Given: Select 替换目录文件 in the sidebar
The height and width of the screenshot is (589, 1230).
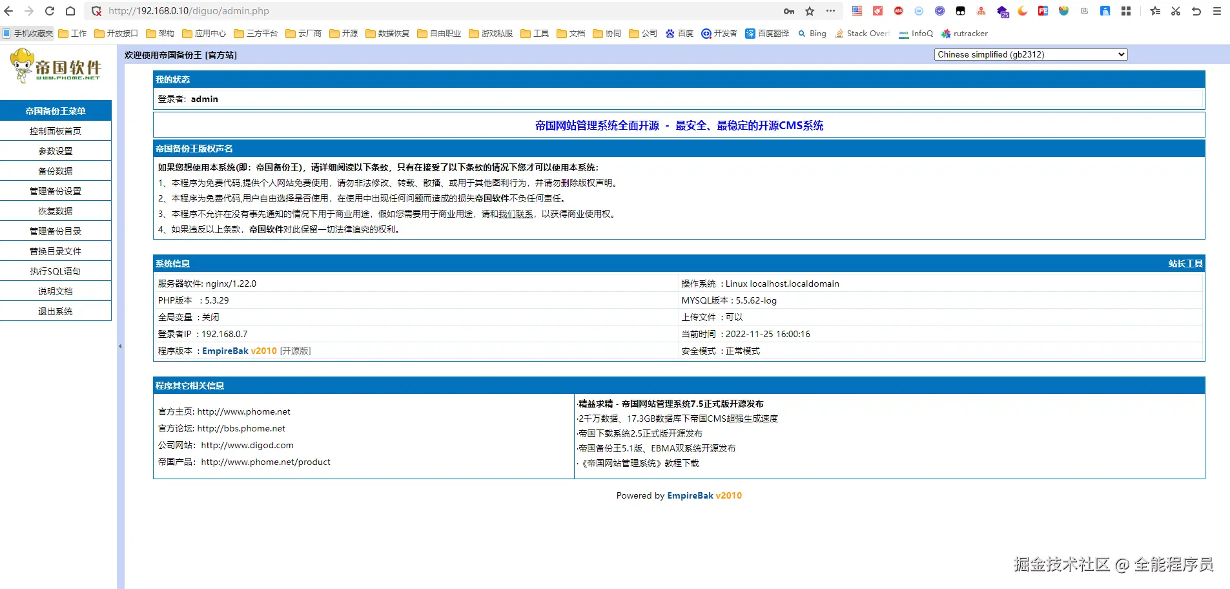Looking at the screenshot, I should coord(56,251).
